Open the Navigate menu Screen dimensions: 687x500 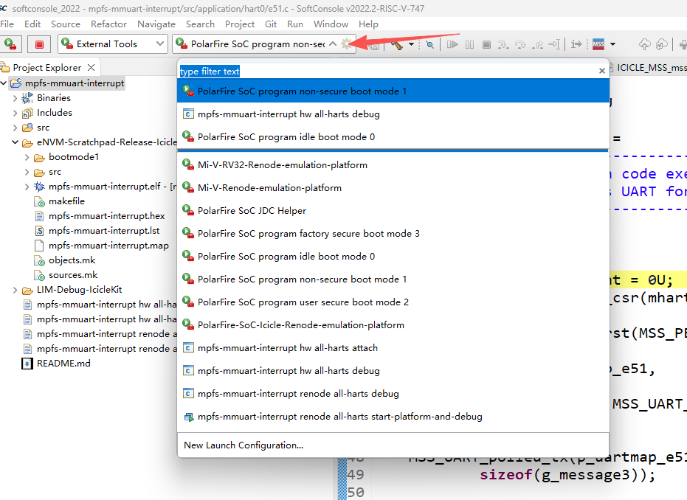(156, 24)
